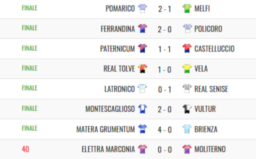Open the Matera Grumentum team link
Image resolution: width=256 pixels, height=159 pixels.
tap(106, 129)
